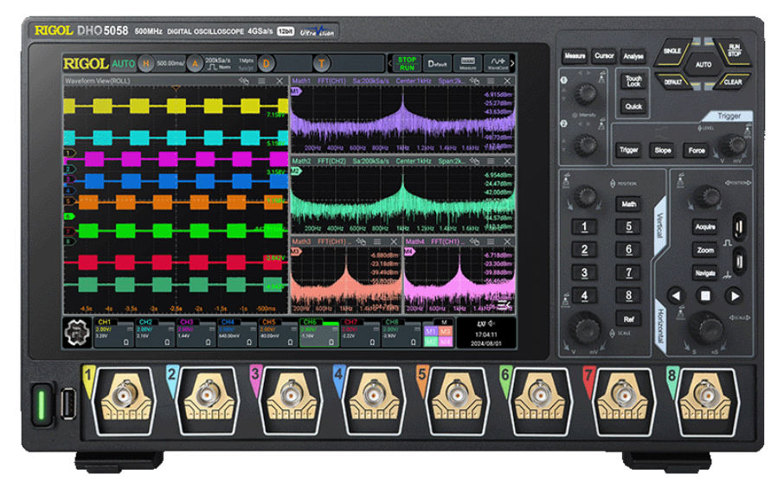Tap the RUN/STOP front panel key

(734, 50)
